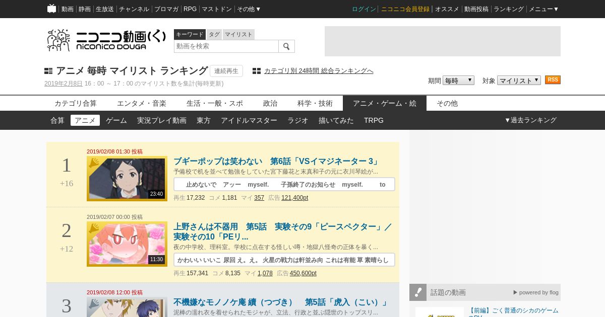Open the ランキング link in top bar

click(x=509, y=9)
